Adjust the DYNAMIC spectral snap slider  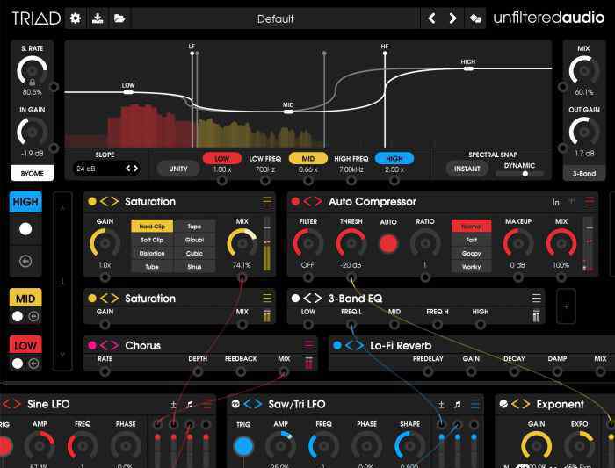coord(519,174)
